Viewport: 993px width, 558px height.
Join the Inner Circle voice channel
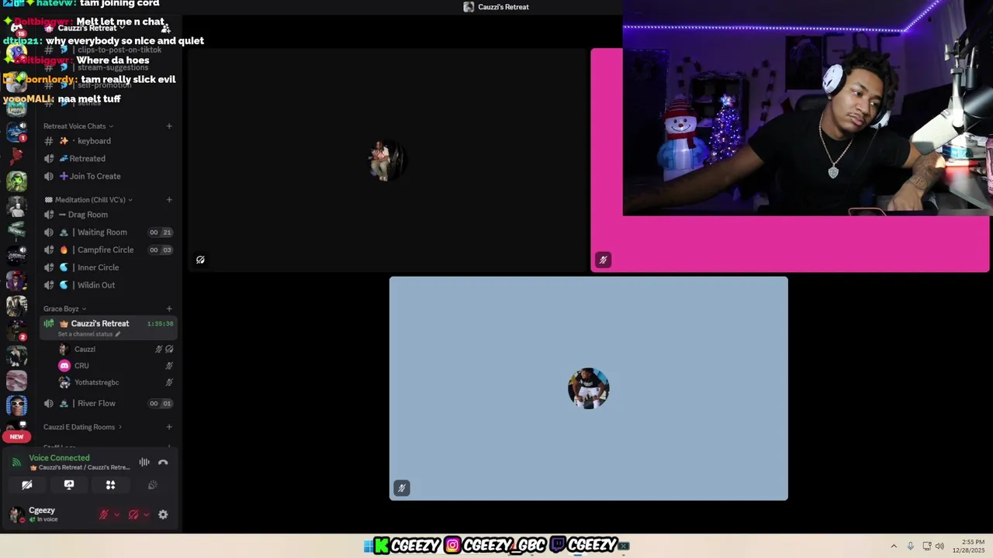(x=109, y=267)
